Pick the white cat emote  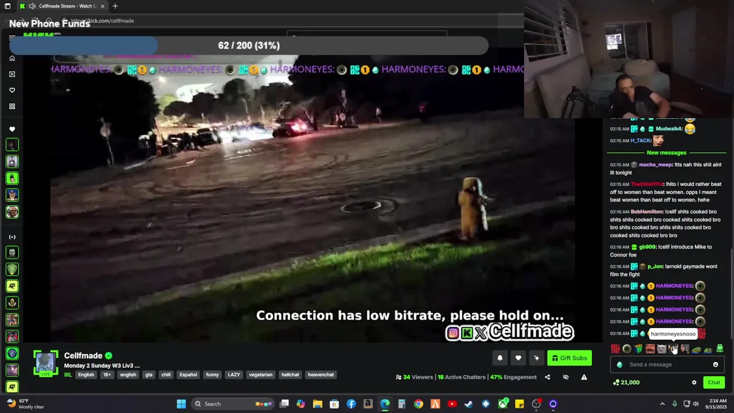click(662, 349)
